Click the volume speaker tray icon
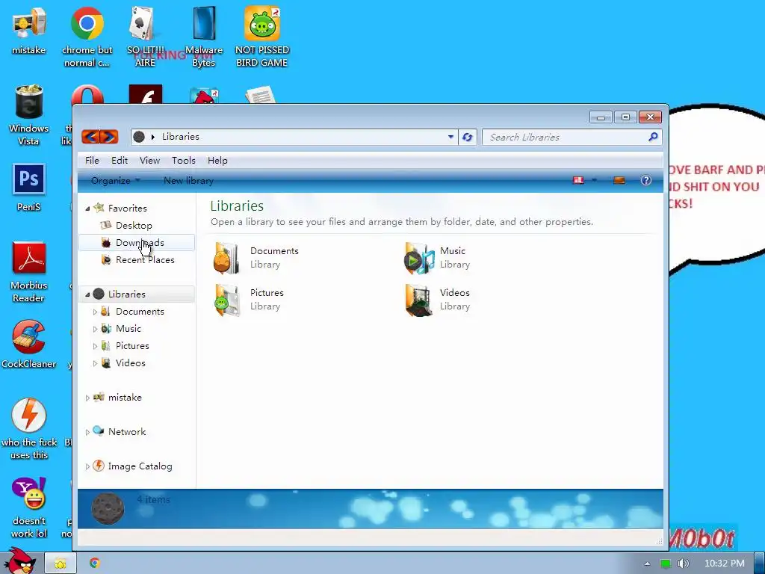This screenshot has width=765, height=574. (683, 564)
